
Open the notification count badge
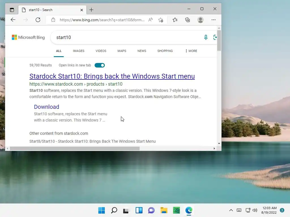tap(282, 210)
